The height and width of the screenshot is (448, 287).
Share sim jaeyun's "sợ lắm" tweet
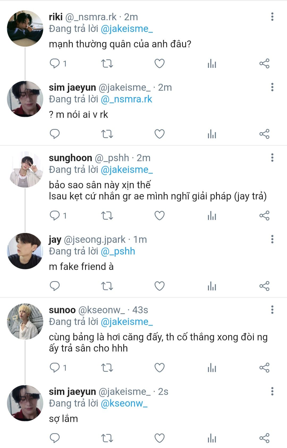(x=264, y=438)
